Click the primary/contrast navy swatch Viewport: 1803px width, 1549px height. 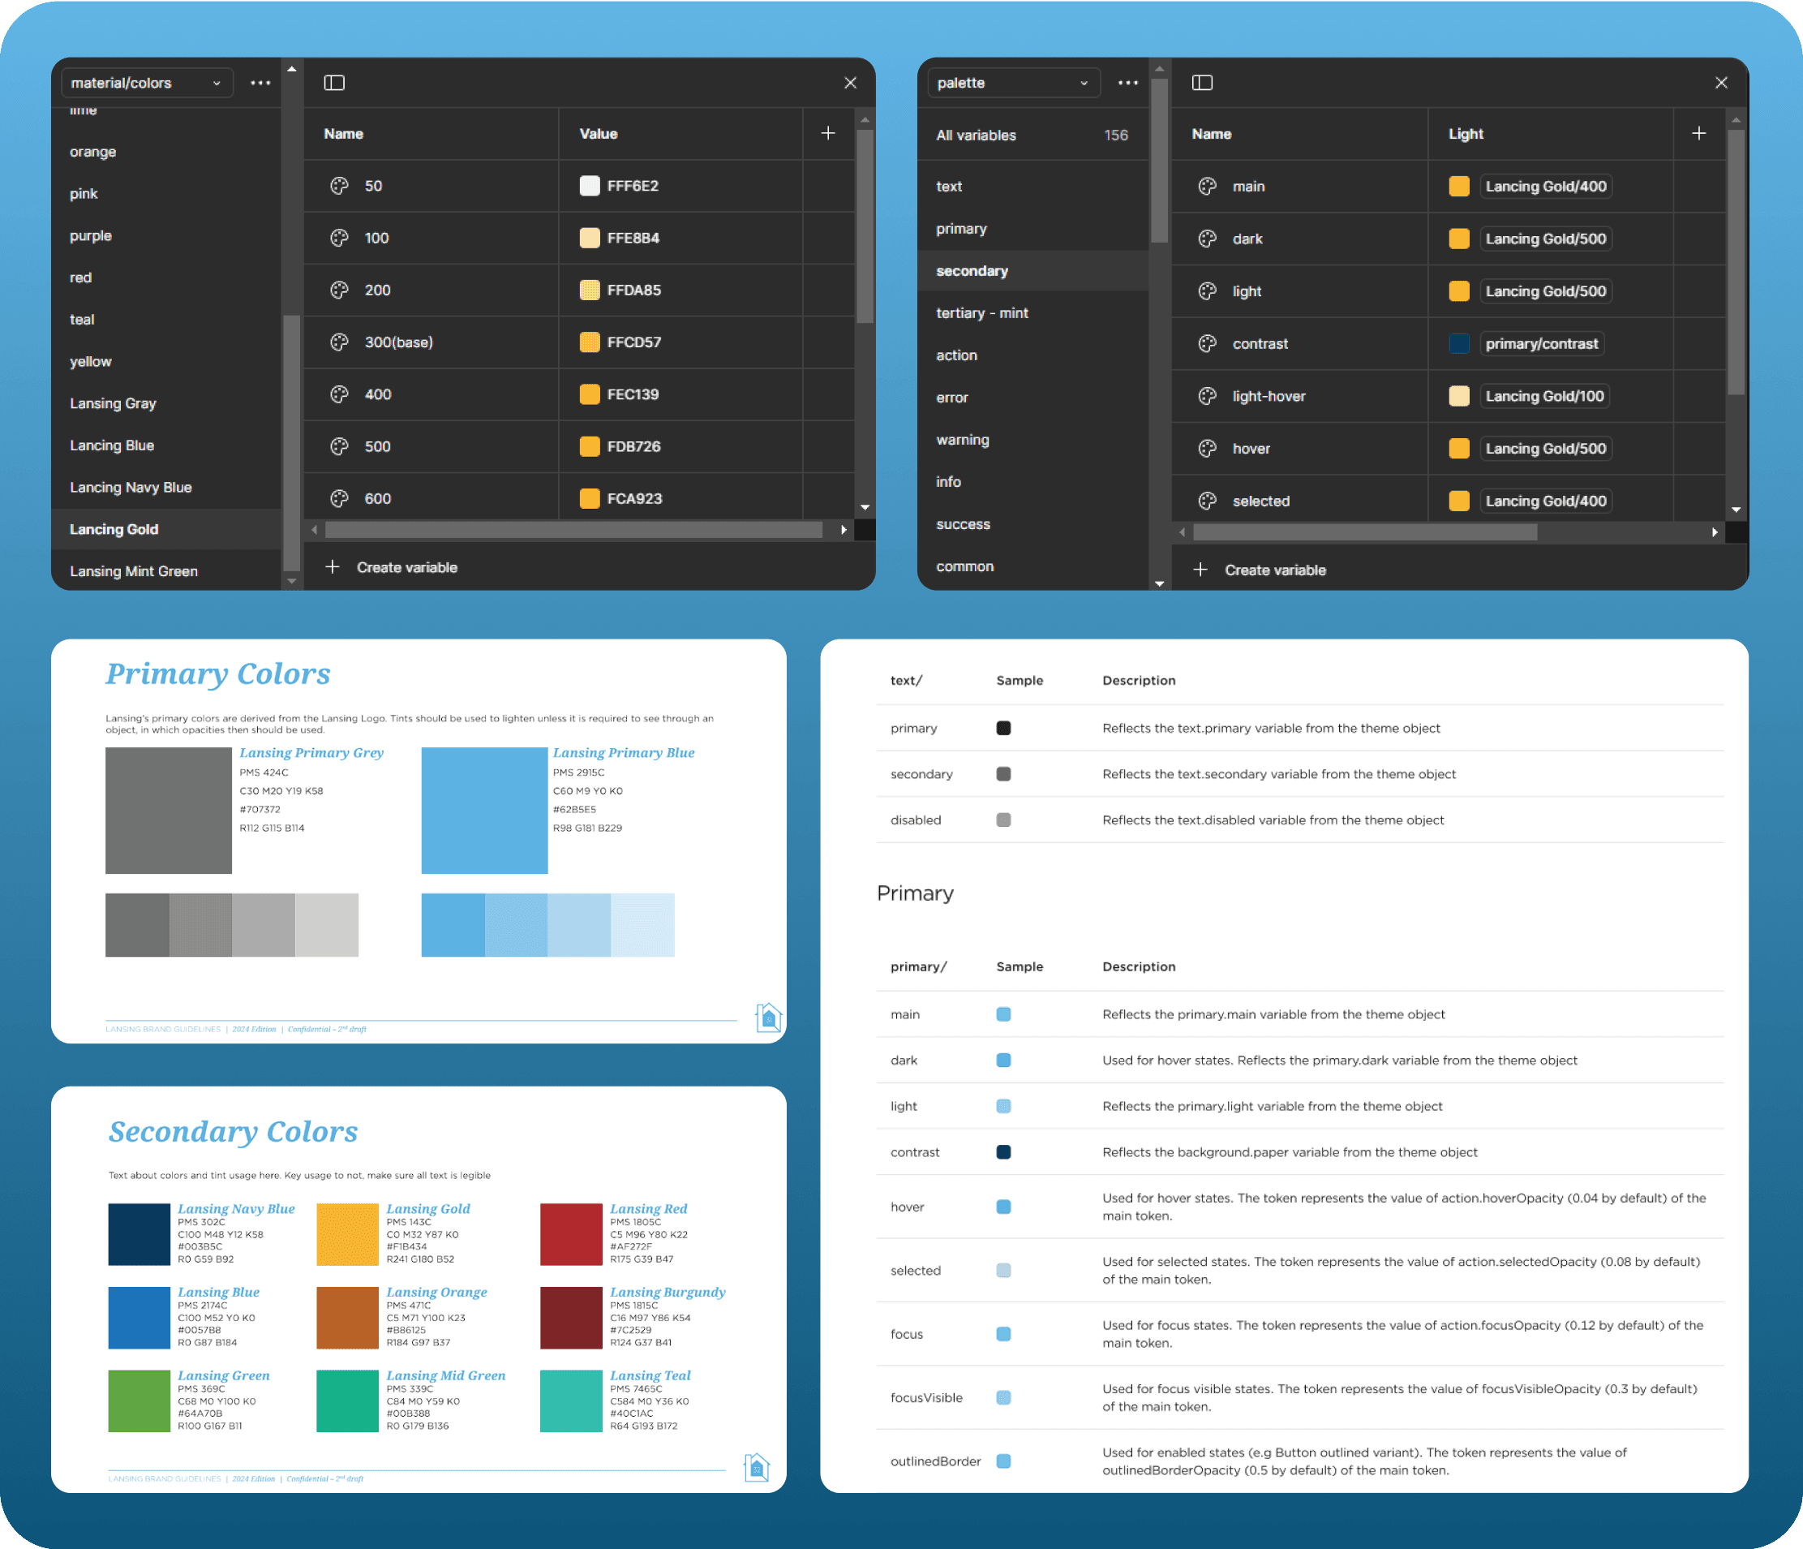(x=1459, y=344)
